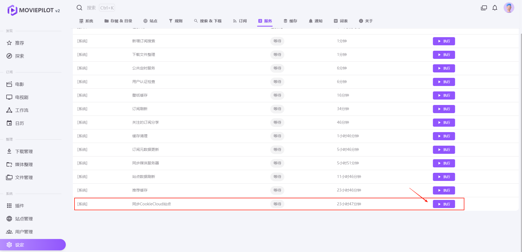
Task: Select the 通知 settings tab
Action: (316, 21)
